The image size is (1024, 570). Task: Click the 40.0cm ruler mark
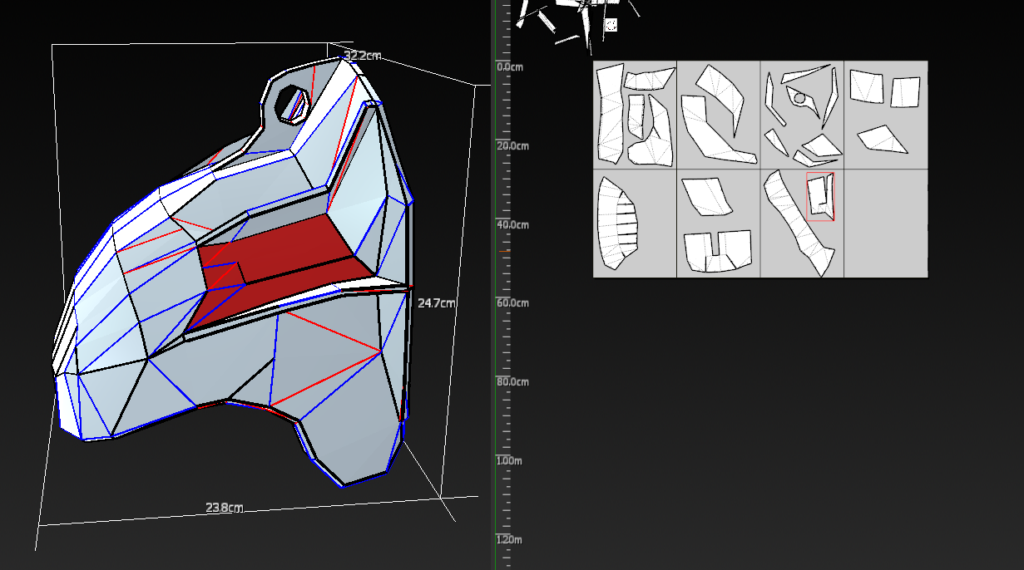(512, 225)
